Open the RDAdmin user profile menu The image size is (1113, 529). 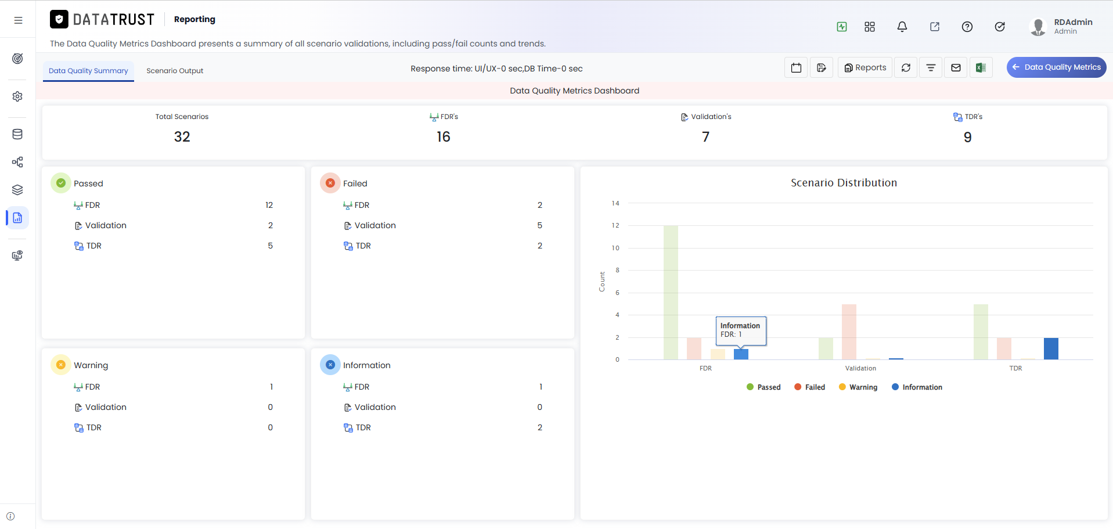coord(1061,27)
